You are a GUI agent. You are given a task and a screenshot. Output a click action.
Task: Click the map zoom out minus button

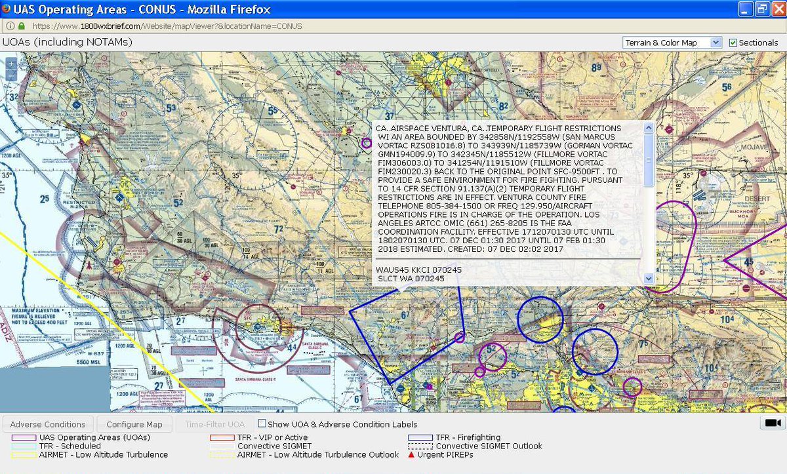tap(10, 76)
